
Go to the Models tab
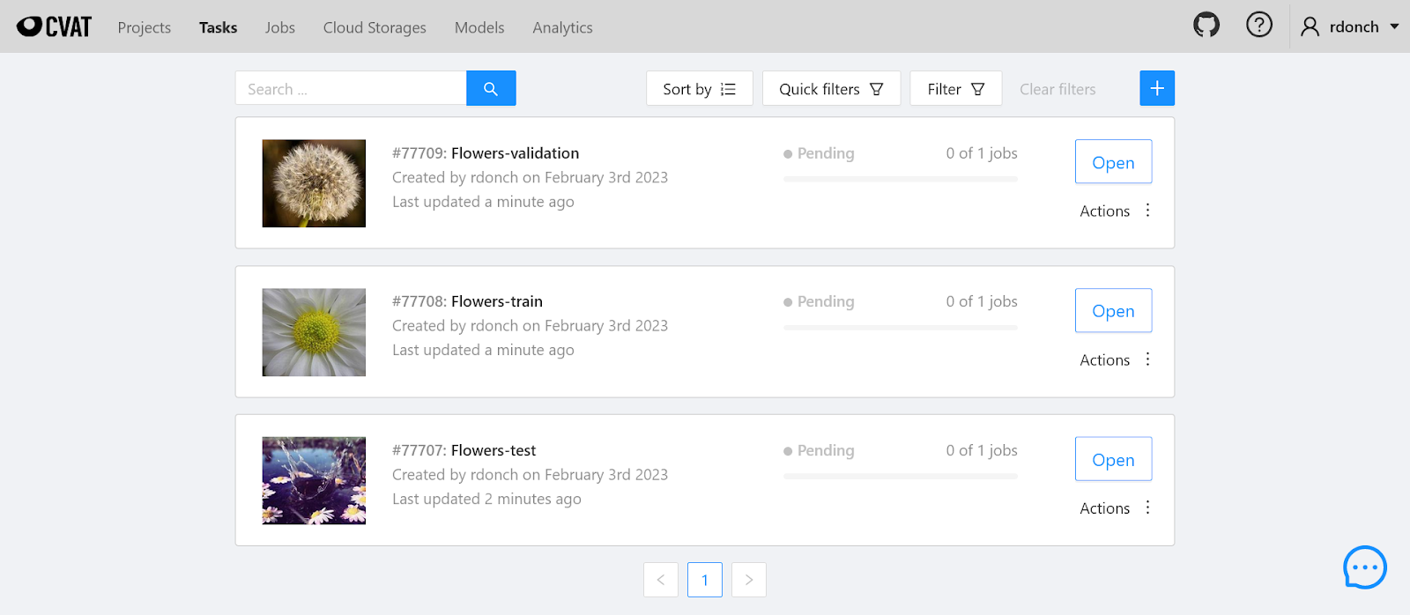point(479,27)
